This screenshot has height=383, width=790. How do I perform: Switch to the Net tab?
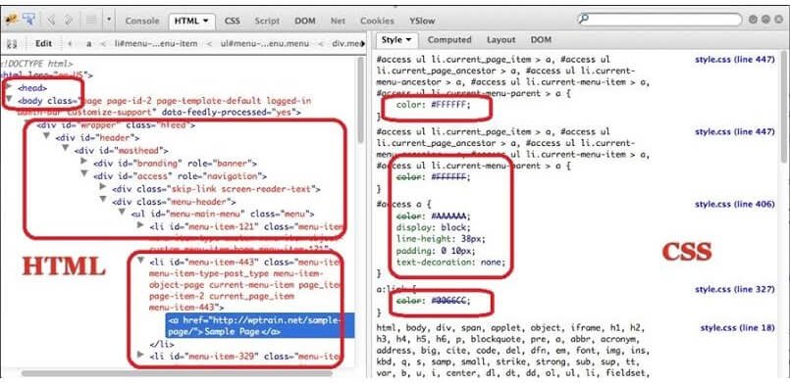[338, 21]
